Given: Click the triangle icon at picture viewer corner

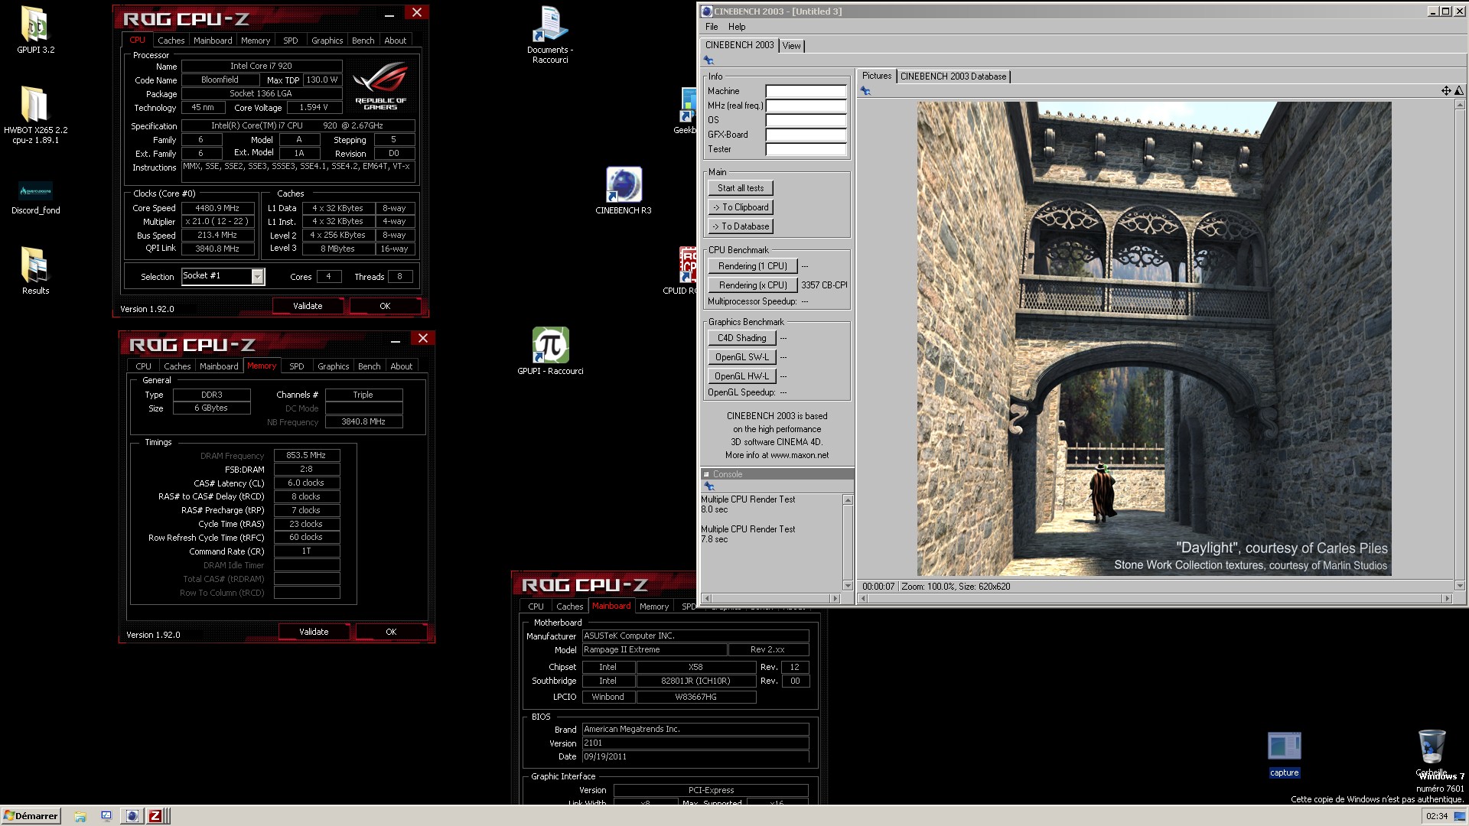Looking at the screenshot, I should (1458, 90).
